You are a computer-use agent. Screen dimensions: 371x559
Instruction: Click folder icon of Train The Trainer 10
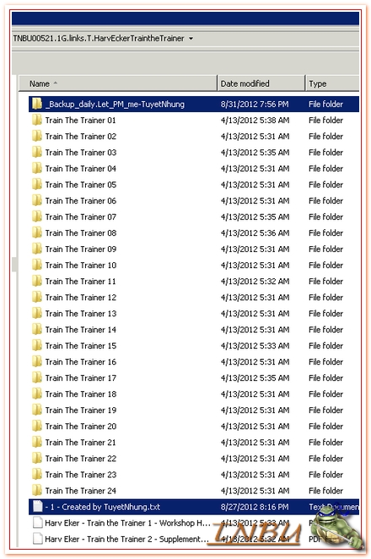click(37, 266)
